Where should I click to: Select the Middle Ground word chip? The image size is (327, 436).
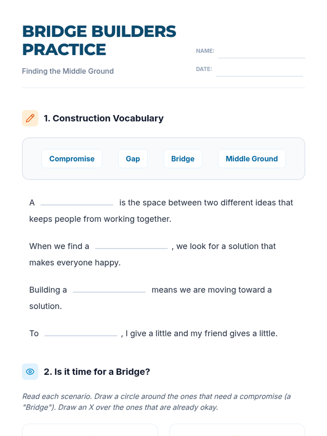point(252,159)
